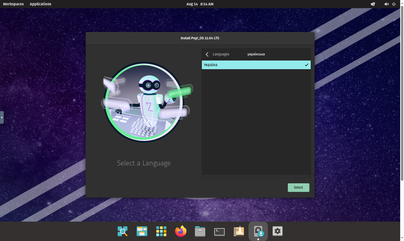The height and width of the screenshot is (241, 404).
Task: Click the volume speaker icon in top bar
Action: coord(386,4)
